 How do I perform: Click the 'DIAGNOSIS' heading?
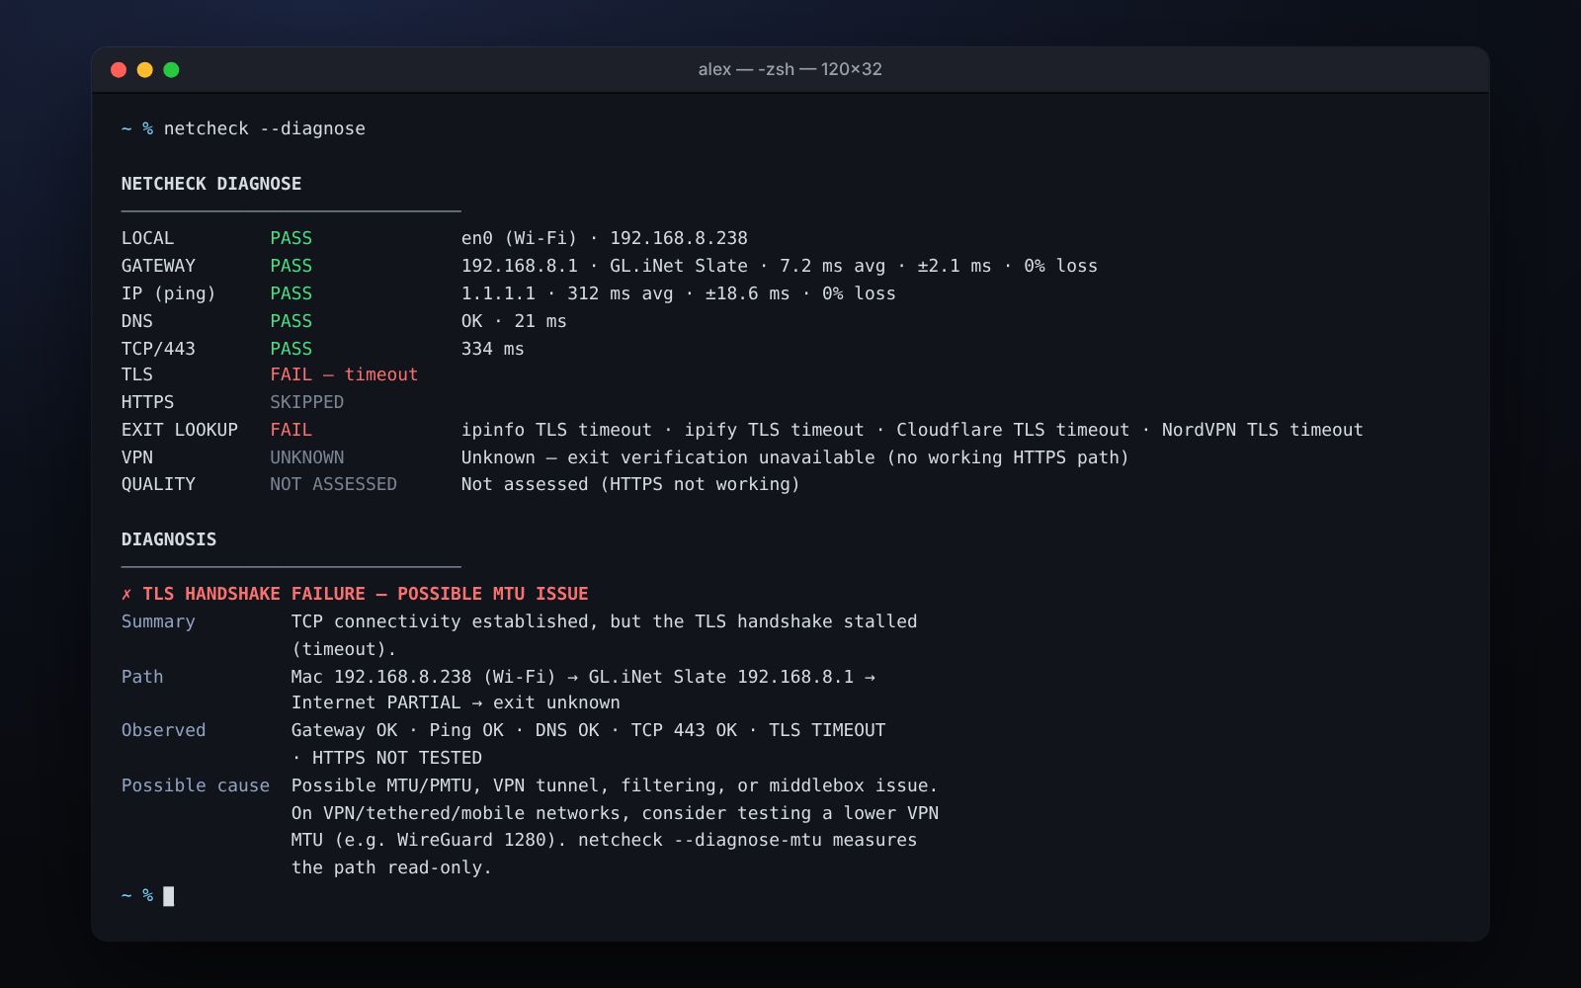pyautogui.click(x=169, y=539)
